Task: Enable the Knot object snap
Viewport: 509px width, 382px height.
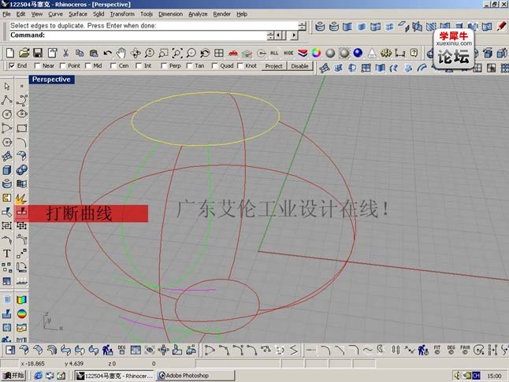Action: [240, 66]
